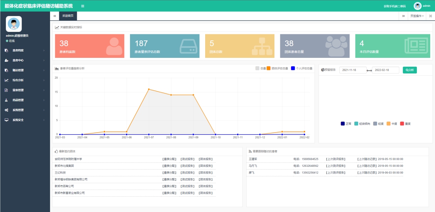The image size is (435, 212).
Task: Click the hamburger menu icon in header
Action: point(83,6)
